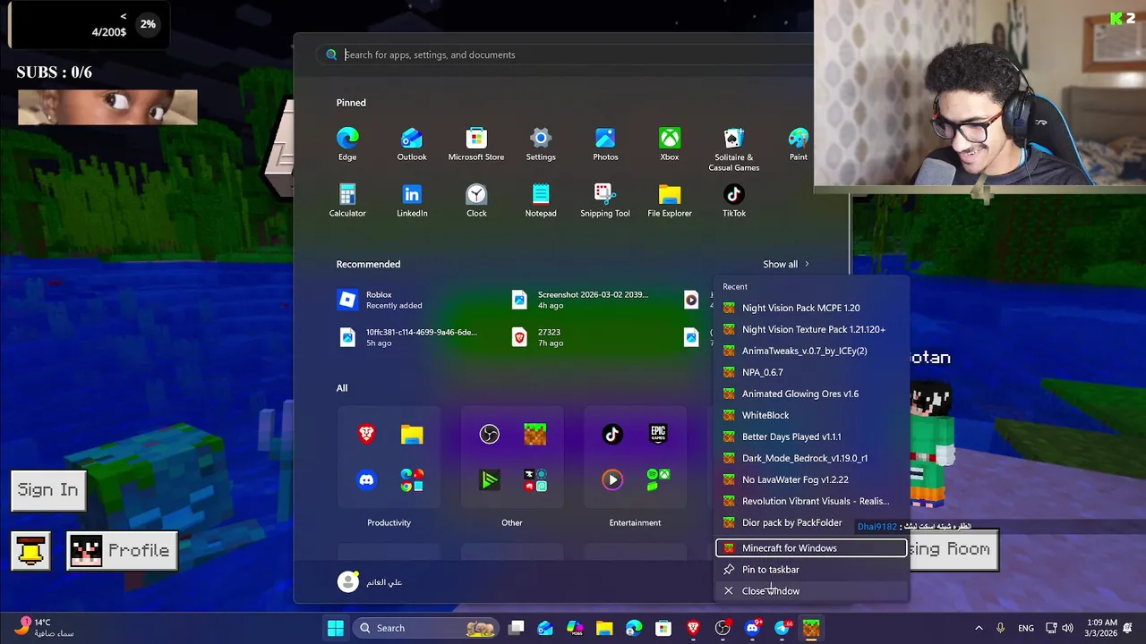The width and height of the screenshot is (1146, 644).
Task: Open Settings from the pinned apps
Action: click(x=541, y=145)
